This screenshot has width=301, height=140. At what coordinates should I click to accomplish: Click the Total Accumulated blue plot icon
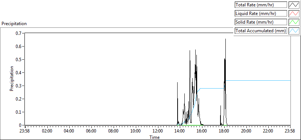[294, 31]
